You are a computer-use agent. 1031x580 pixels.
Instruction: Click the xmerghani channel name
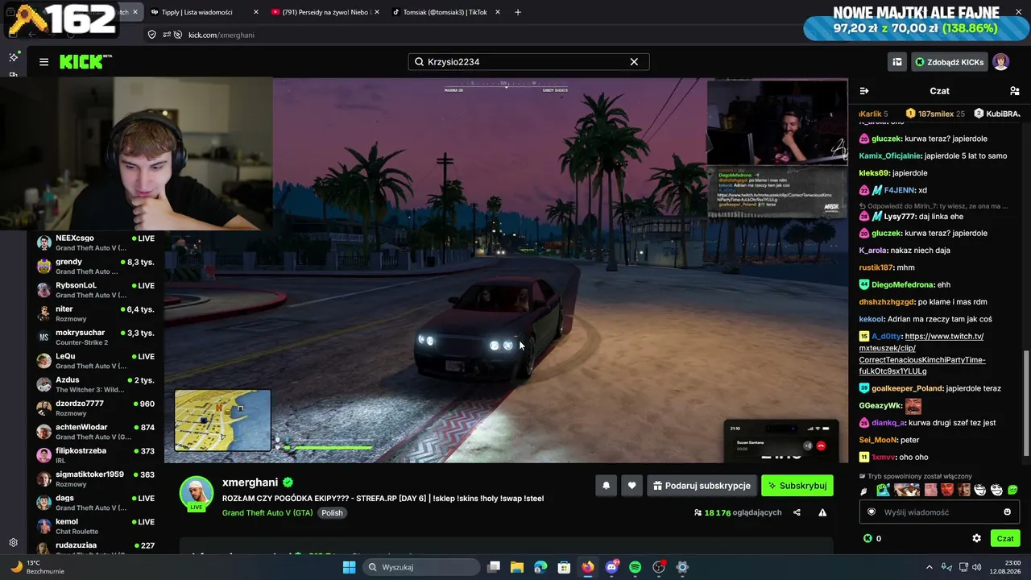click(x=250, y=483)
